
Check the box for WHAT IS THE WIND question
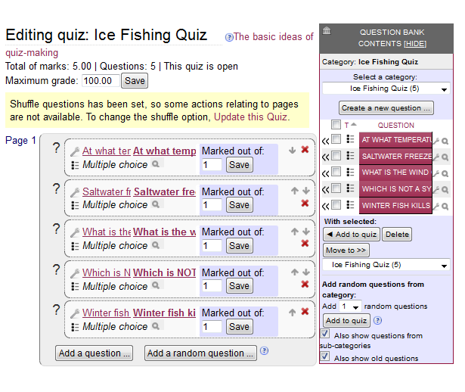point(336,171)
